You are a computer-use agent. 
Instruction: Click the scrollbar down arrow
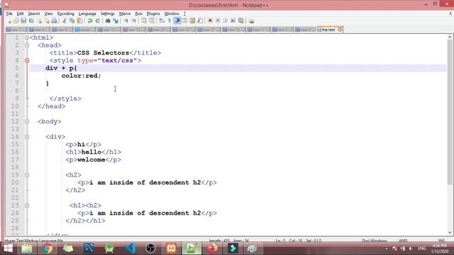click(x=449, y=232)
